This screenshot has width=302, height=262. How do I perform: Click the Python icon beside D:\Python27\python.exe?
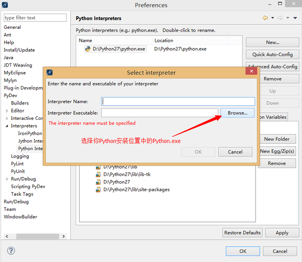[88, 49]
